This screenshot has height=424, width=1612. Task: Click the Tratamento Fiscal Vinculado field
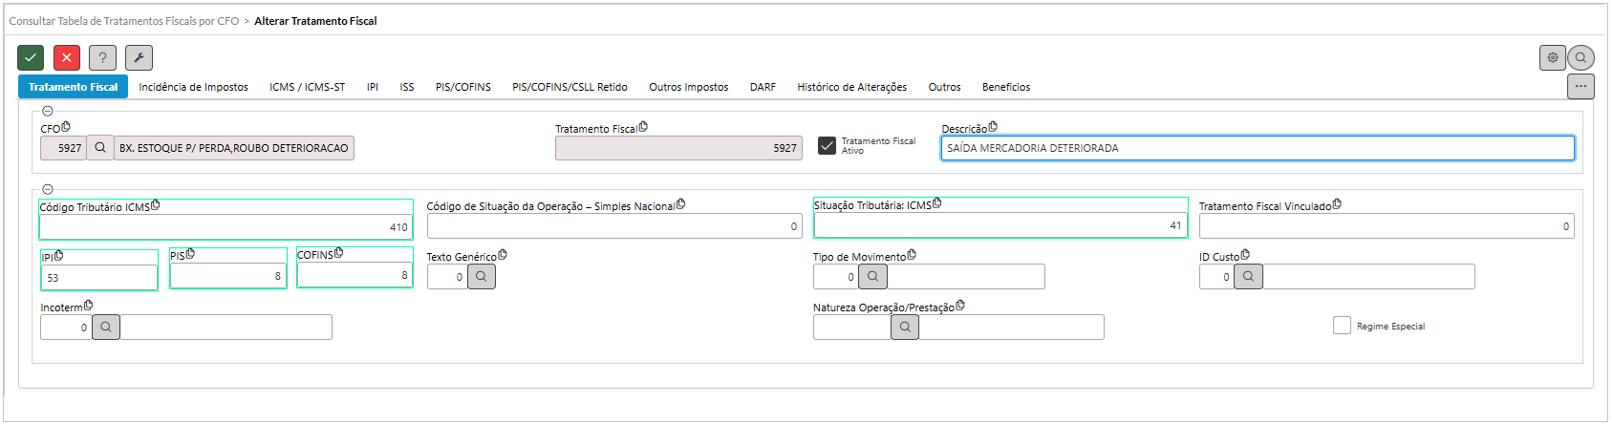click(1386, 226)
